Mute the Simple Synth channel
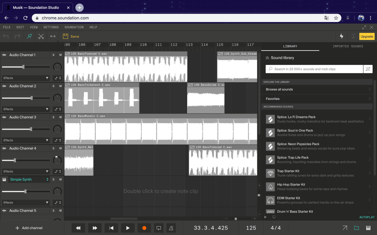The width and height of the screenshot is (377, 235). coord(60,180)
